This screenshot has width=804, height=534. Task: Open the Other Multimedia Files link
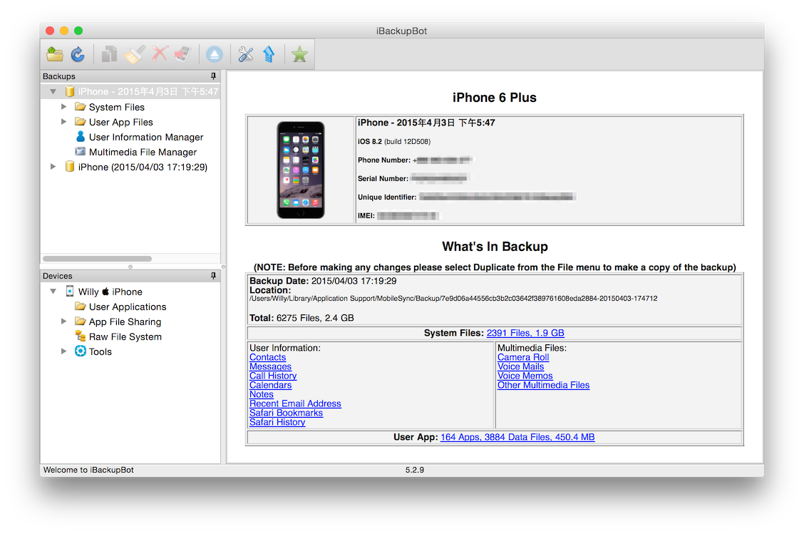[x=544, y=385]
